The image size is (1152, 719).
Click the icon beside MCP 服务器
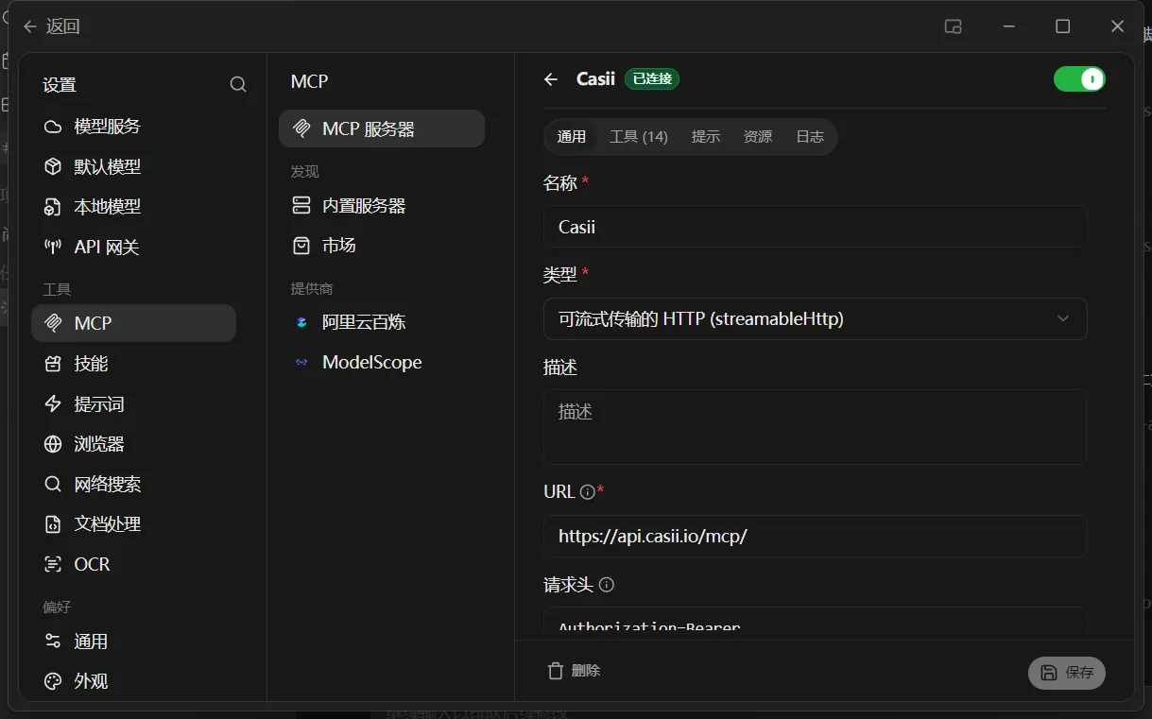point(301,128)
